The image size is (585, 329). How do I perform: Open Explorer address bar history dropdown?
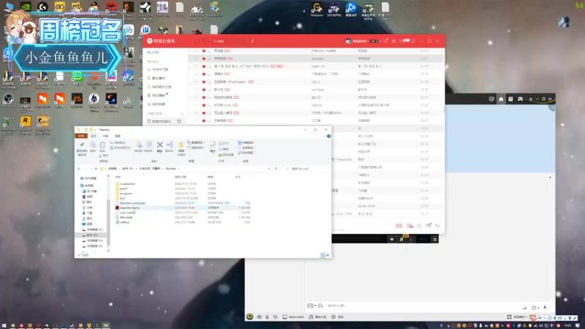click(x=269, y=169)
